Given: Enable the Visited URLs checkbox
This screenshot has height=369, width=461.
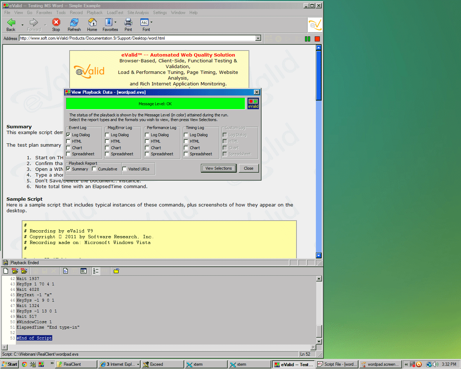Looking at the screenshot, I should pyautogui.click(x=125, y=169).
